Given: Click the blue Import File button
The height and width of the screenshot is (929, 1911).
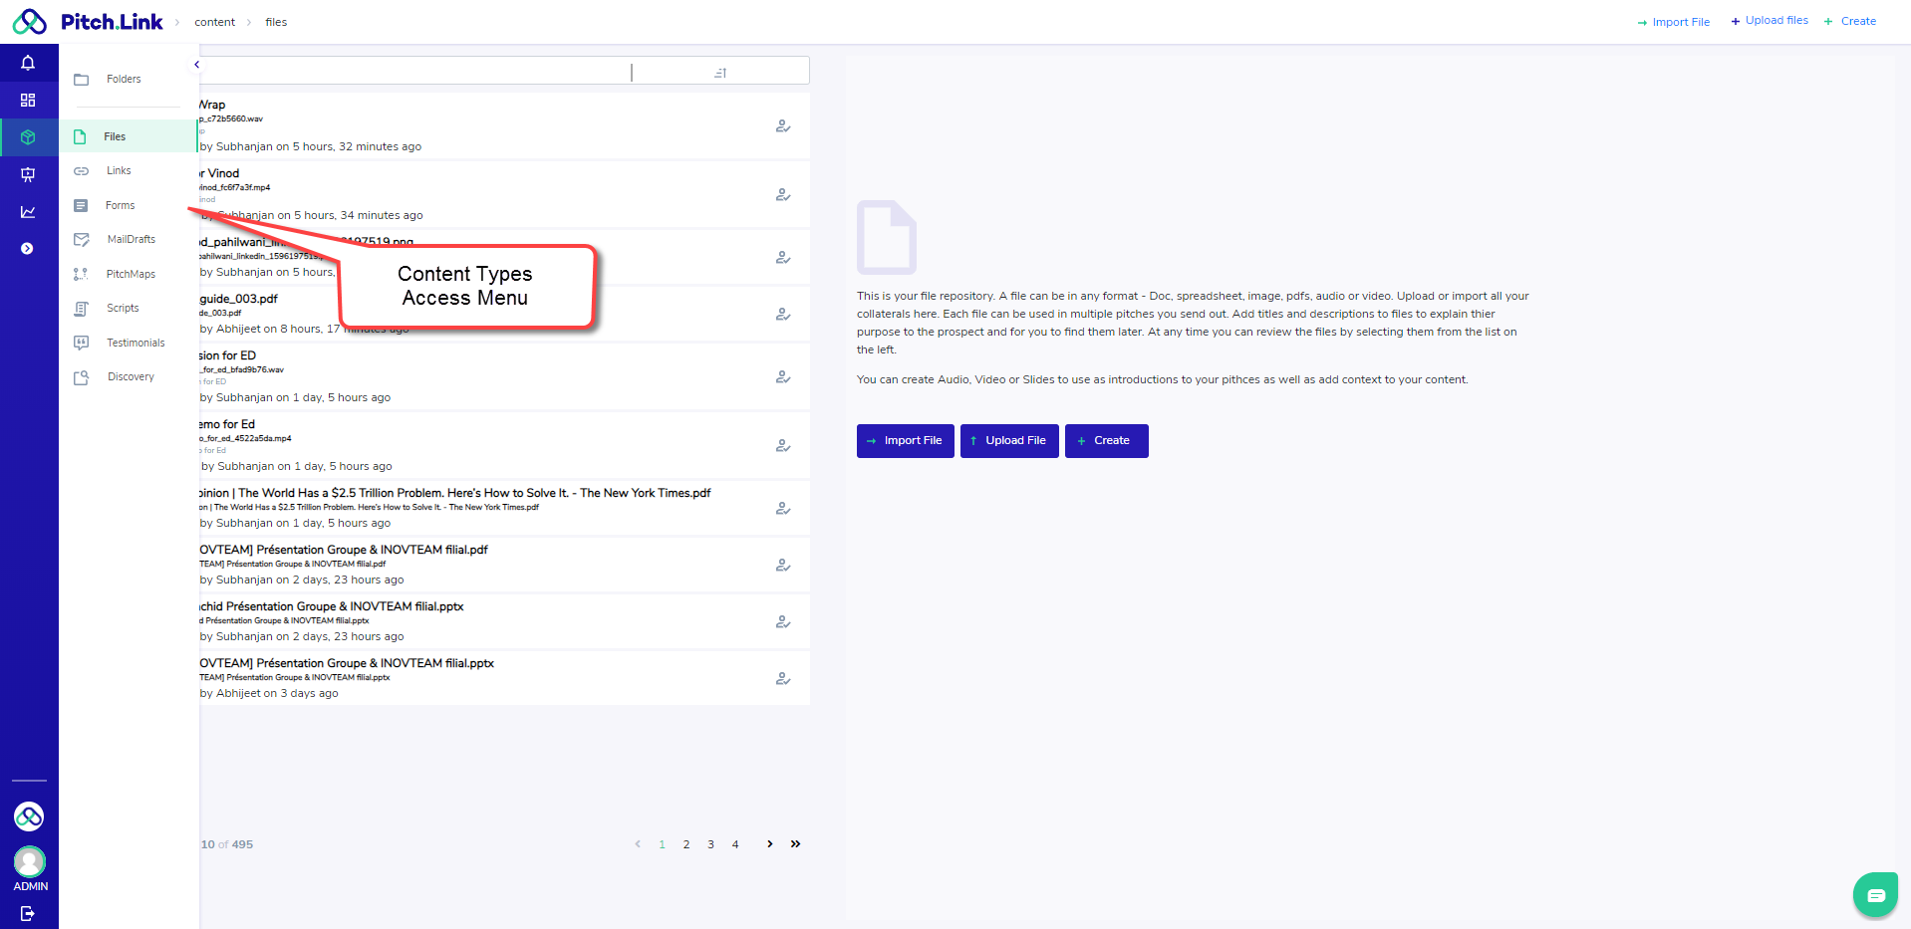Looking at the screenshot, I should click(905, 441).
